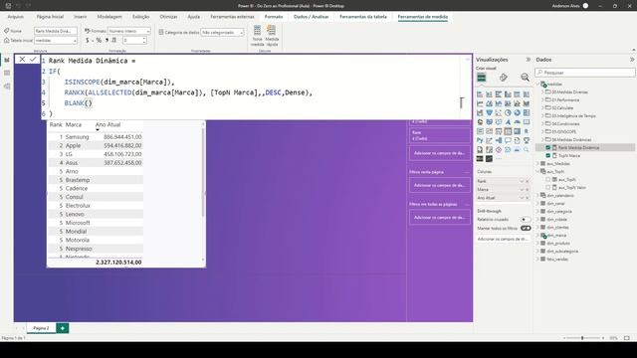Collapse the Dados pane with chevrons
The height and width of the screenshot is (358, 637).
[x=632, y=60]
